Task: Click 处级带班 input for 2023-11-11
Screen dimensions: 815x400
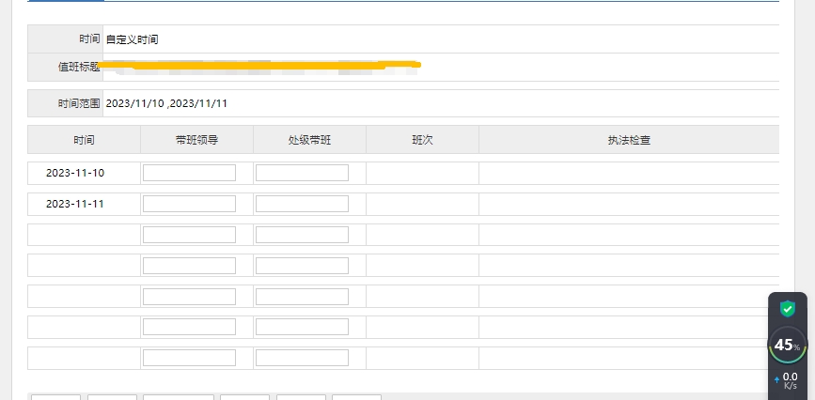Action: [302, 204]
